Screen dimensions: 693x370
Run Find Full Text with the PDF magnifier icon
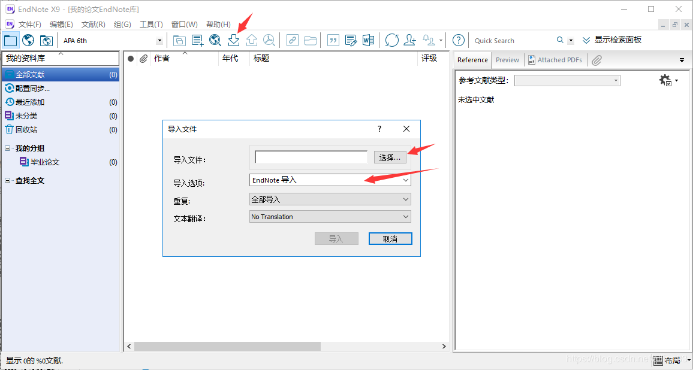(269, 40)
